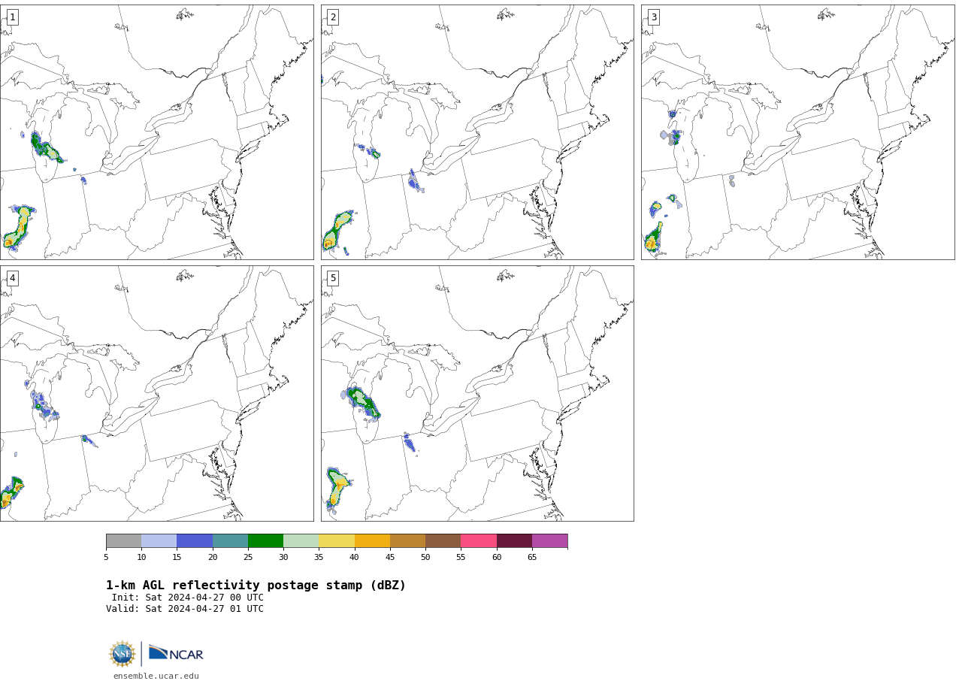
Task: Select the yellow 35-40 dBZ swatch
Action: [x=337, y=541]
